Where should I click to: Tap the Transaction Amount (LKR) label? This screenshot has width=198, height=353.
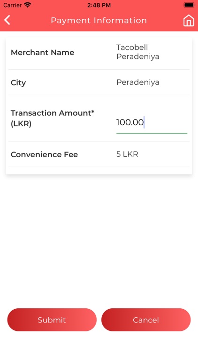pyautogui.click(x=53, y=118)
